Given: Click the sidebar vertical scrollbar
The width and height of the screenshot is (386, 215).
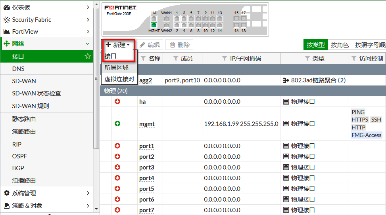Looking at the screenshot, I should tap(96, 79).
